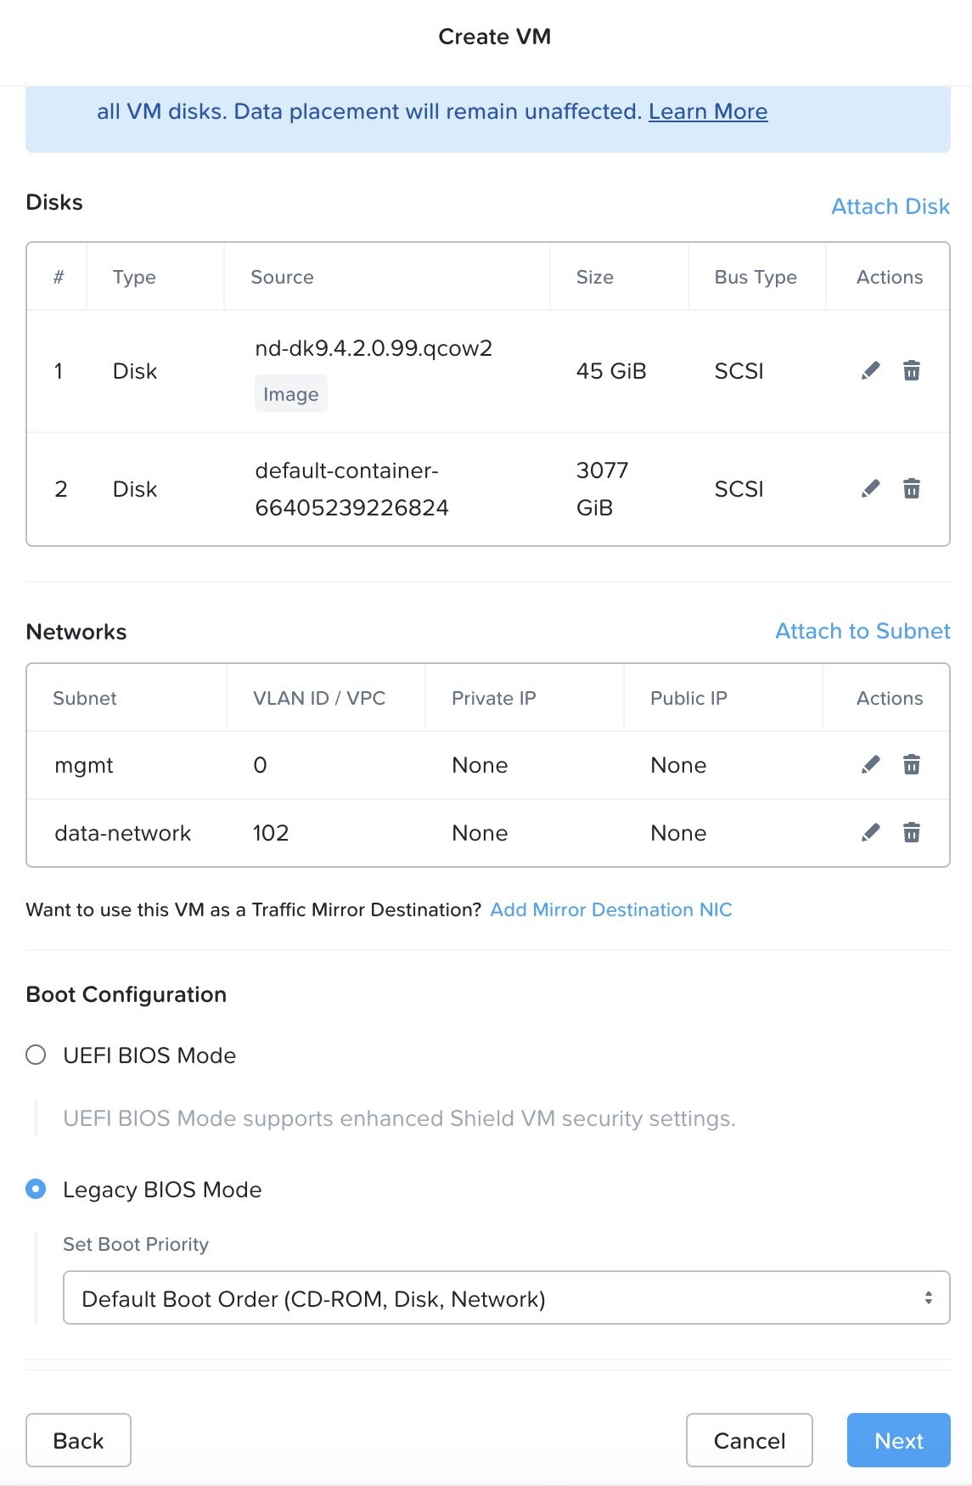The image size is (972, 1486).
Task: Open the Set Boot Priority dropdown
Action: tap(506, 1297)
